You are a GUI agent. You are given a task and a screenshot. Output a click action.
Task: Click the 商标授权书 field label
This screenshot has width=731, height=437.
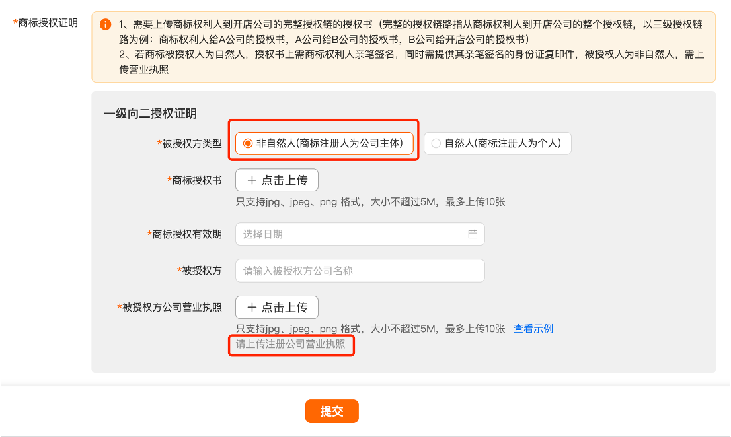pyautogui.click(x=196, y=180)
